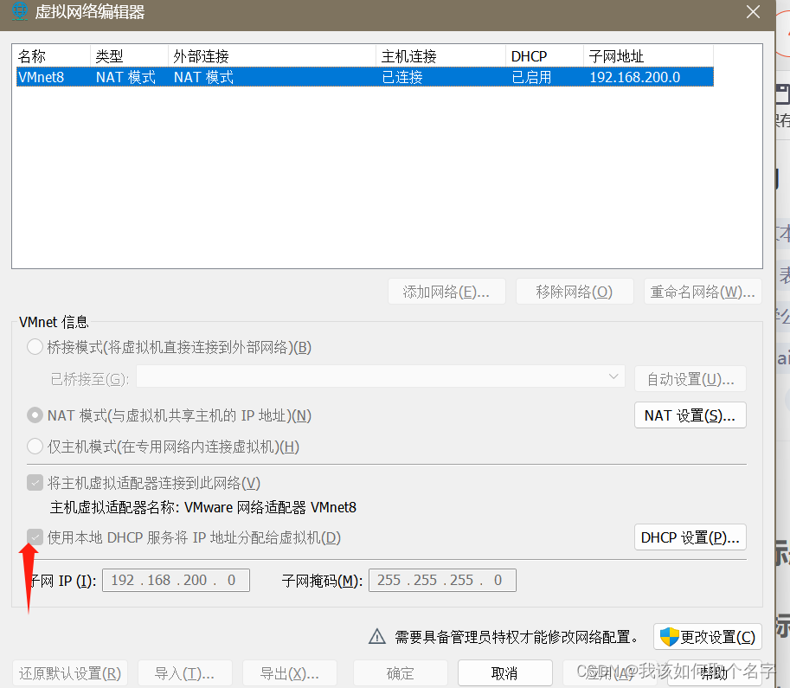
Task: Select the 仅主机模式 radio button
Action: point(35,447)
